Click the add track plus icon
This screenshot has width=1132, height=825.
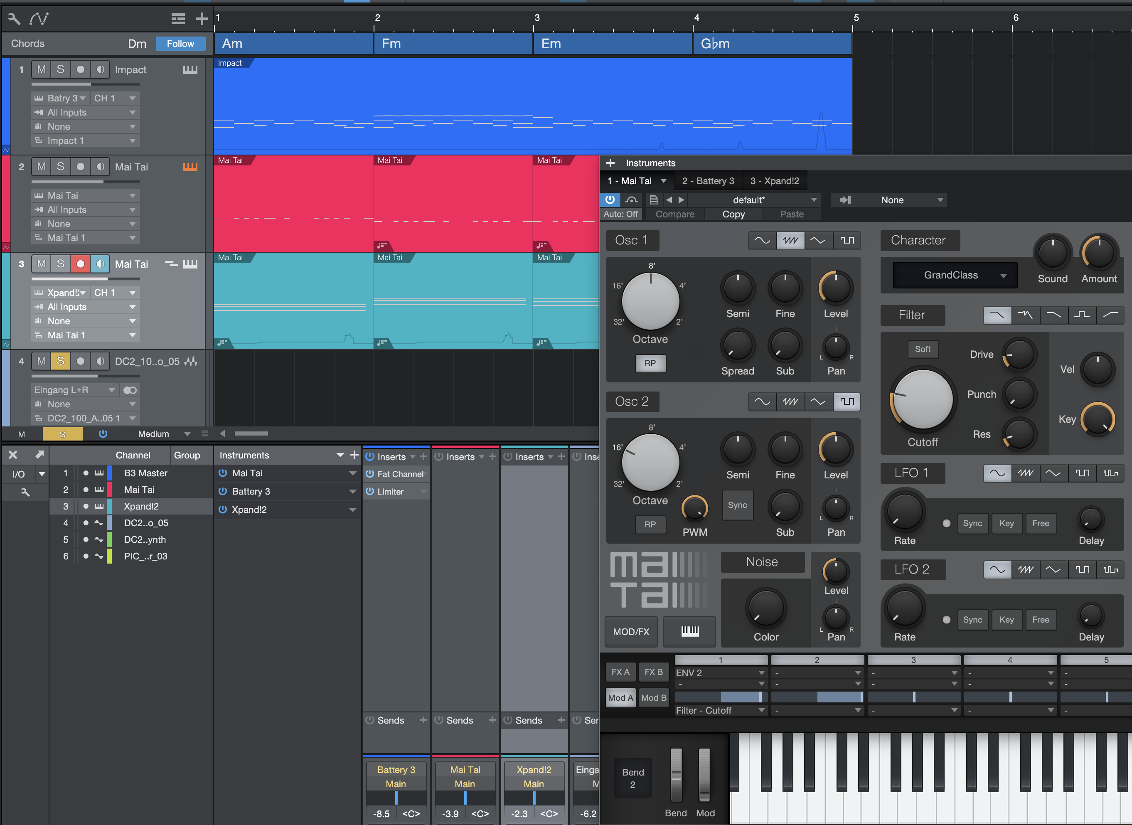click(202, 19)
